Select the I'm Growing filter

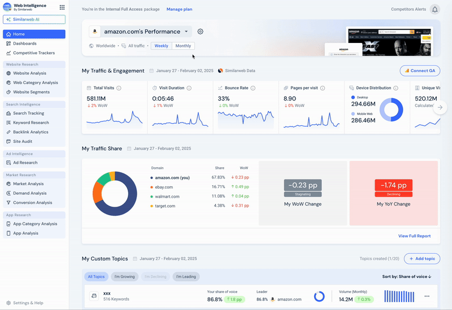pos(124,277)
